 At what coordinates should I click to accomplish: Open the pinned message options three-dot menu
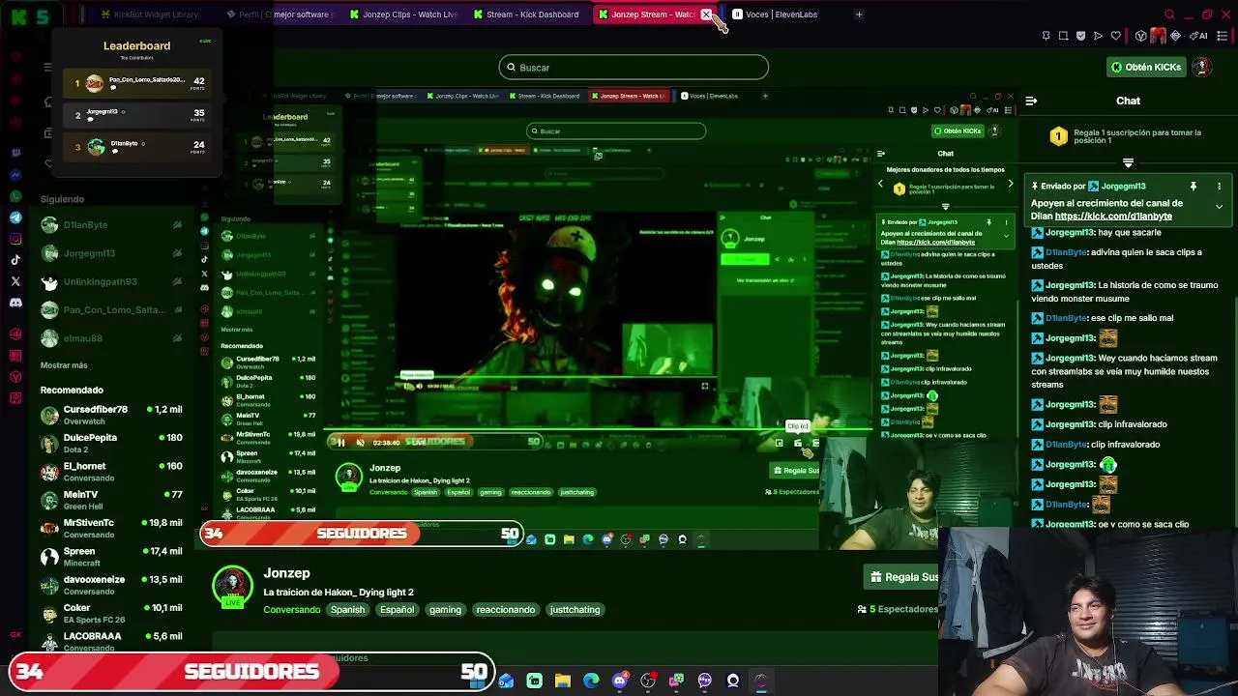[1219, 186]
